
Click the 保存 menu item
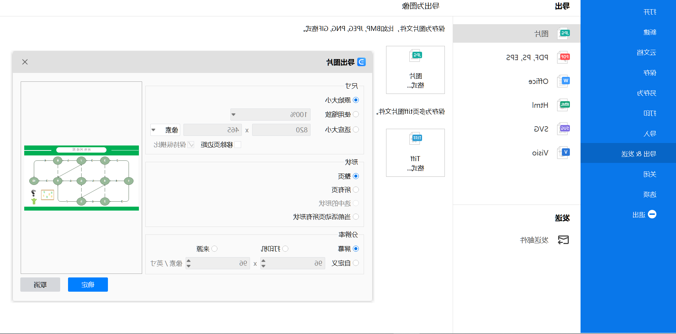coord(650,73)
